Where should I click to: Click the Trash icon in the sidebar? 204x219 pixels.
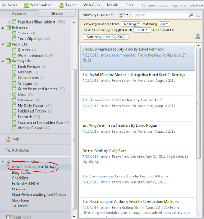(9, 217)
